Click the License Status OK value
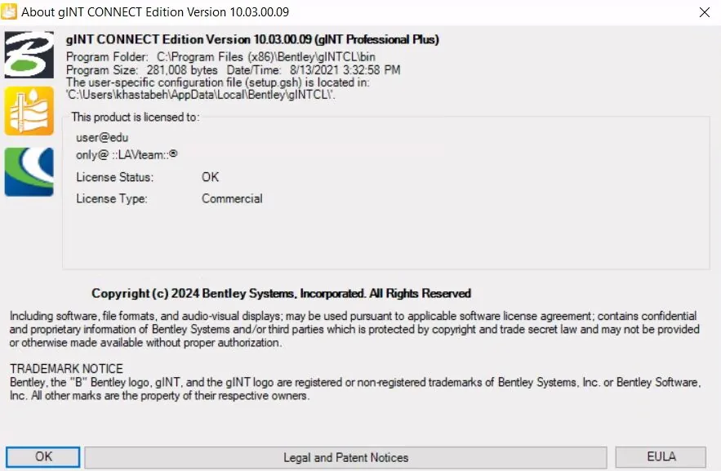The height and width of the screenshot is (471, 721). (210, 177)
